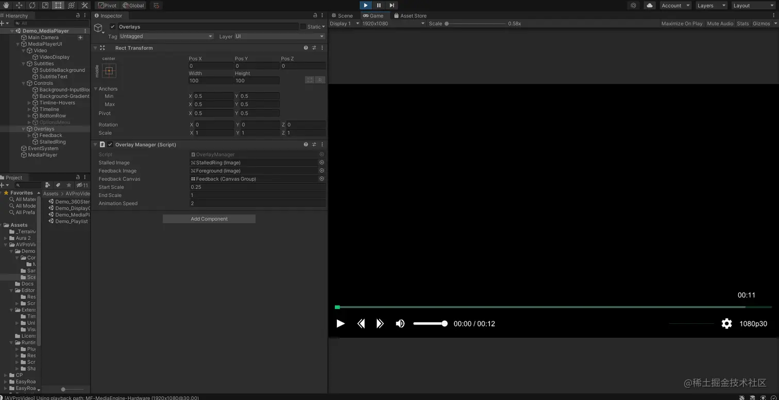Viewport: 779px width, 400px height.
Task: Pause the editor playback
Action: (379, 5)
